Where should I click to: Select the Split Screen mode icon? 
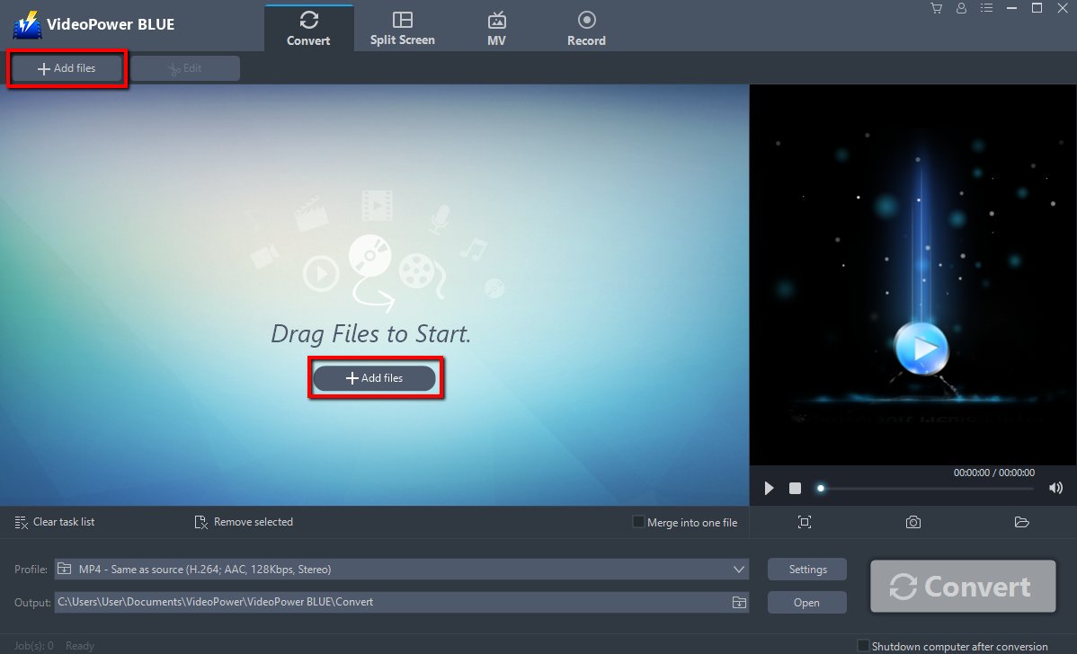pyautogui.click(x=402, y=25)
